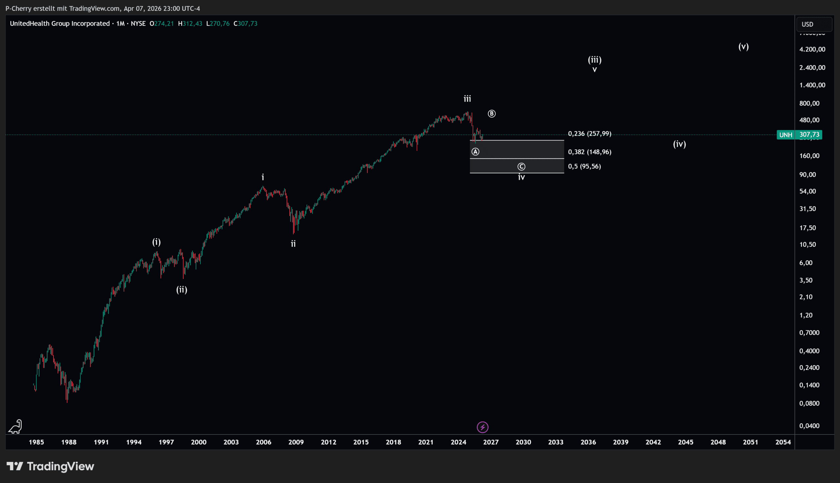The width and height of the screenshot is (840, 483).
Task: Click the 800,00 level on price scale
Action: coord(809,103)
